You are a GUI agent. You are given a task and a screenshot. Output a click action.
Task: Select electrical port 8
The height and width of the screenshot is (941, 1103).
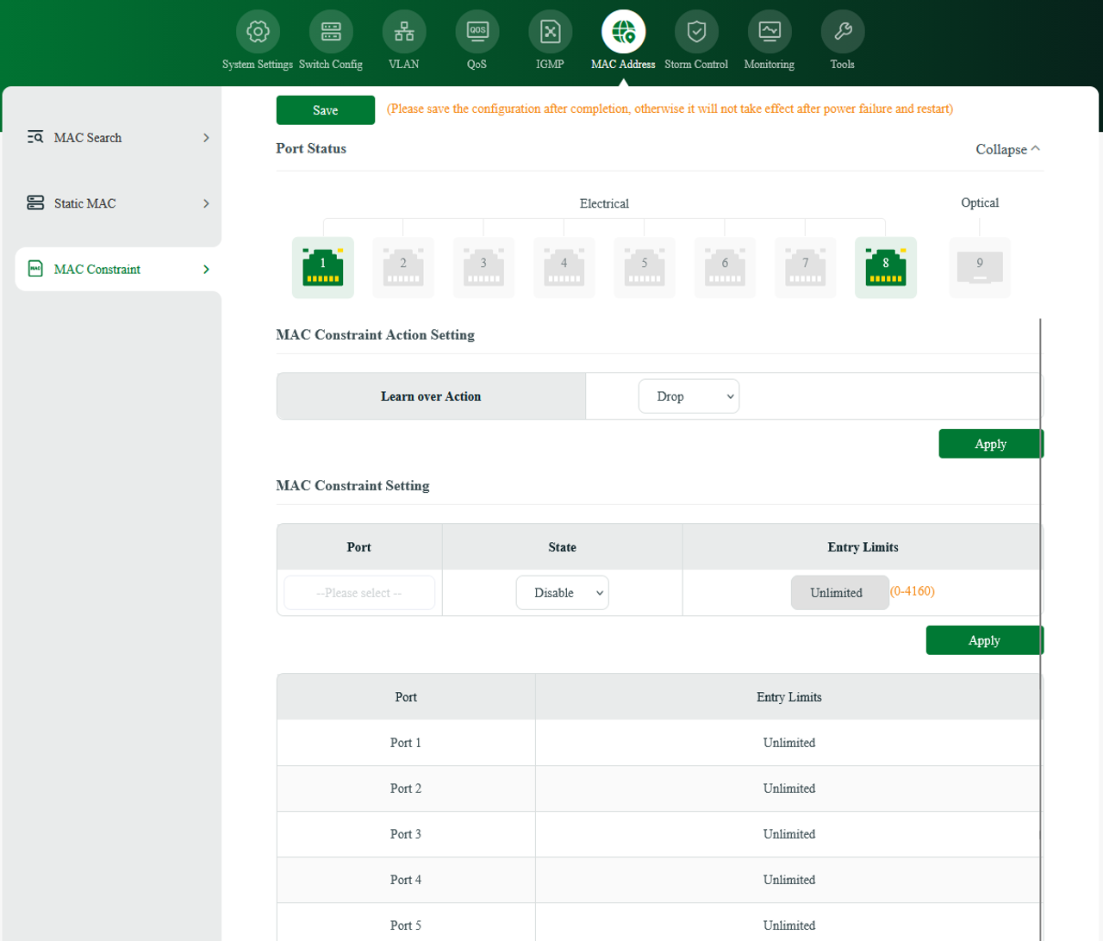coord(885,267)
